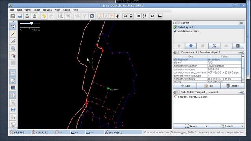Viewport: 251px width, 141px height.
Task: Open the Tools menu
Action: pos(36,10)
